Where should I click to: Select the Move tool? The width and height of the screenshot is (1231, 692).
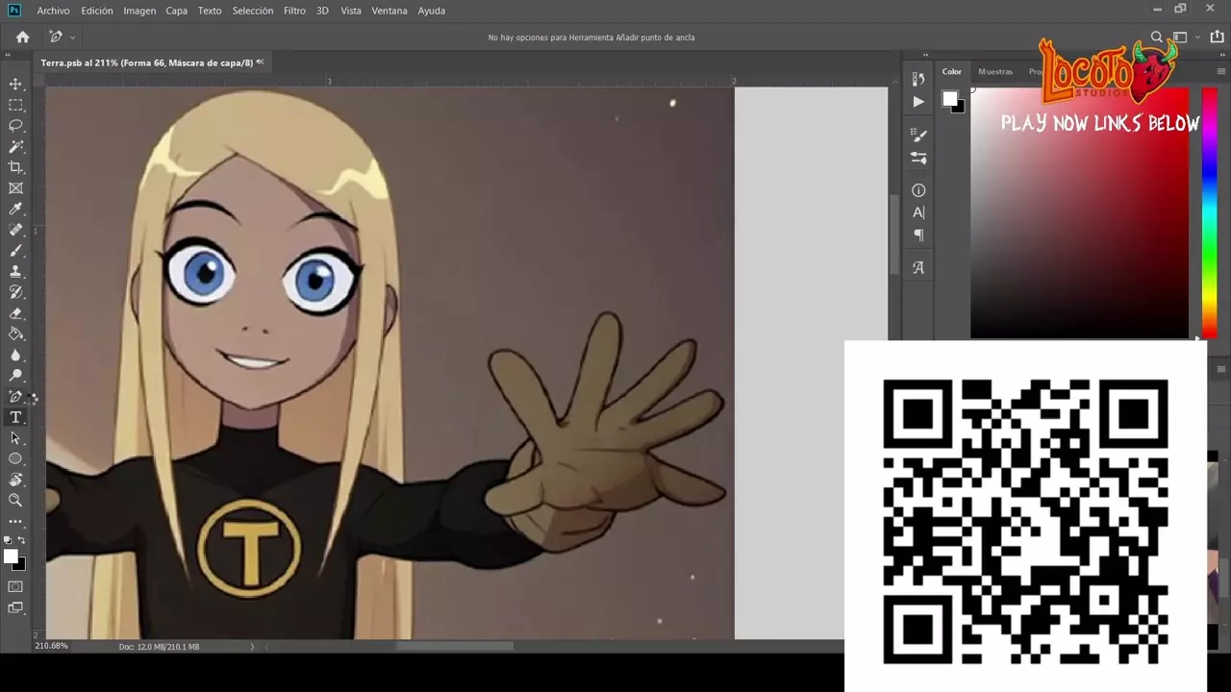pyautogui.click(x=15, y=85)
